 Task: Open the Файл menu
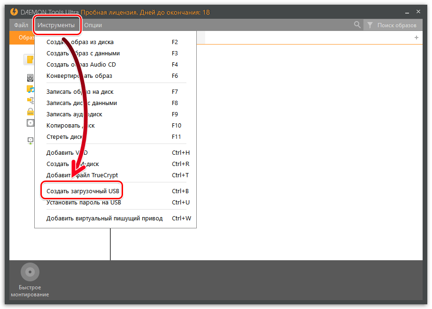point(21,25)
